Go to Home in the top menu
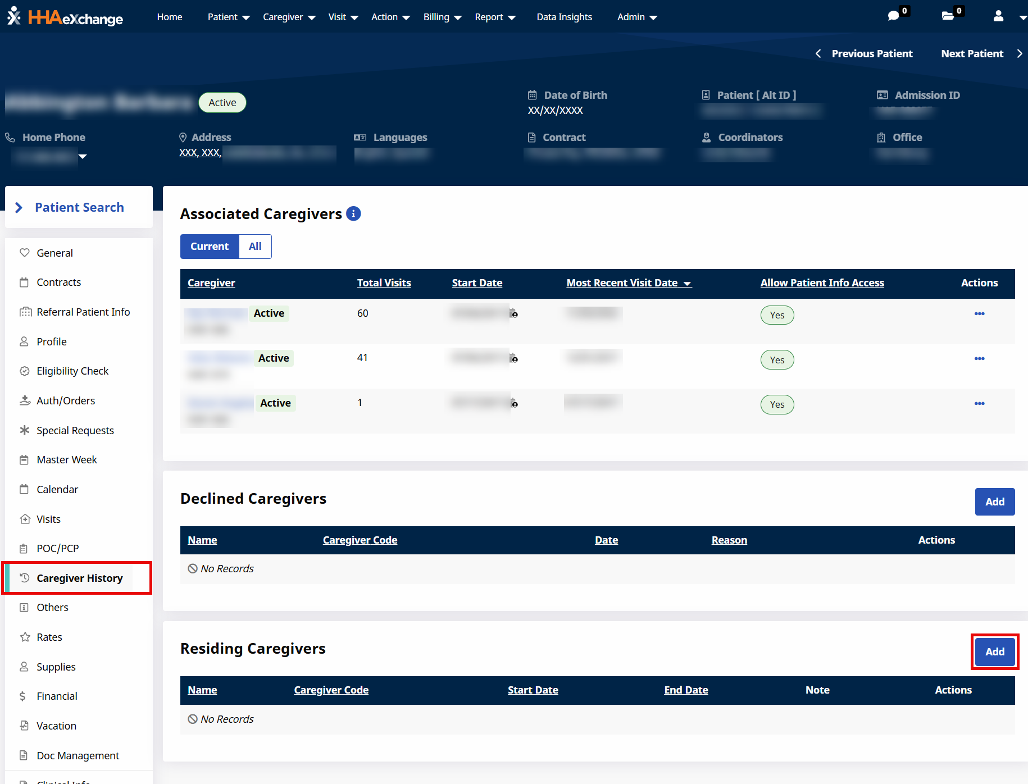Viewport: 1028px width, 784px height. coord(170,17)
